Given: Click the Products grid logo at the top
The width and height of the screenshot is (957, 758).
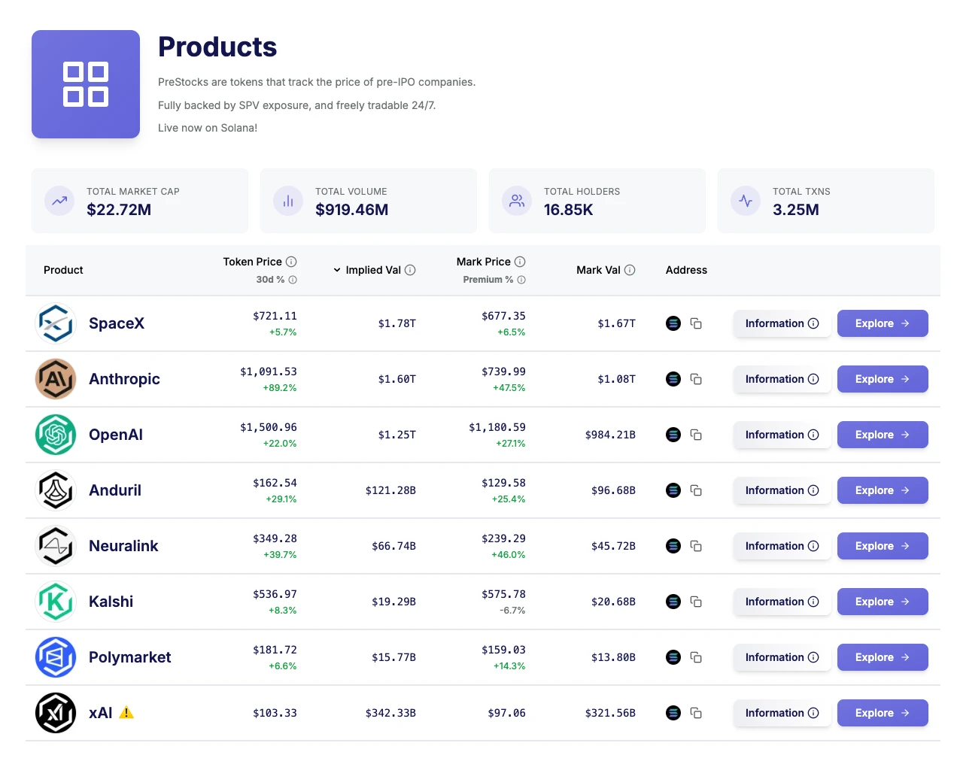Looking at the screenshot, I should point(85,84).
